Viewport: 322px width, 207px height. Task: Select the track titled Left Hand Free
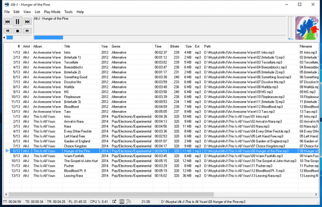(x=74, y=136)
